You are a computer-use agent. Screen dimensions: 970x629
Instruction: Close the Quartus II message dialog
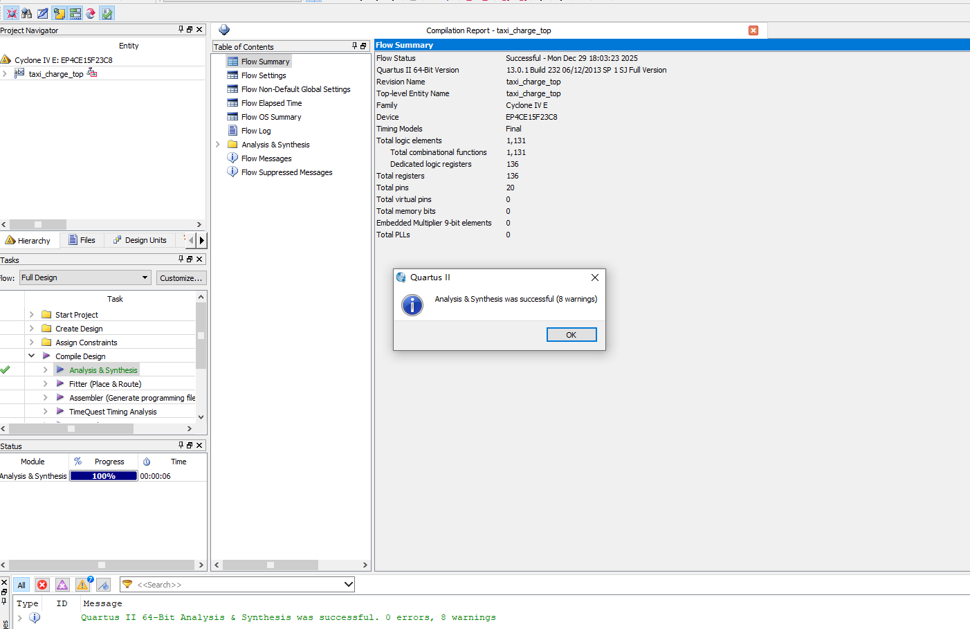click(594, 277)
